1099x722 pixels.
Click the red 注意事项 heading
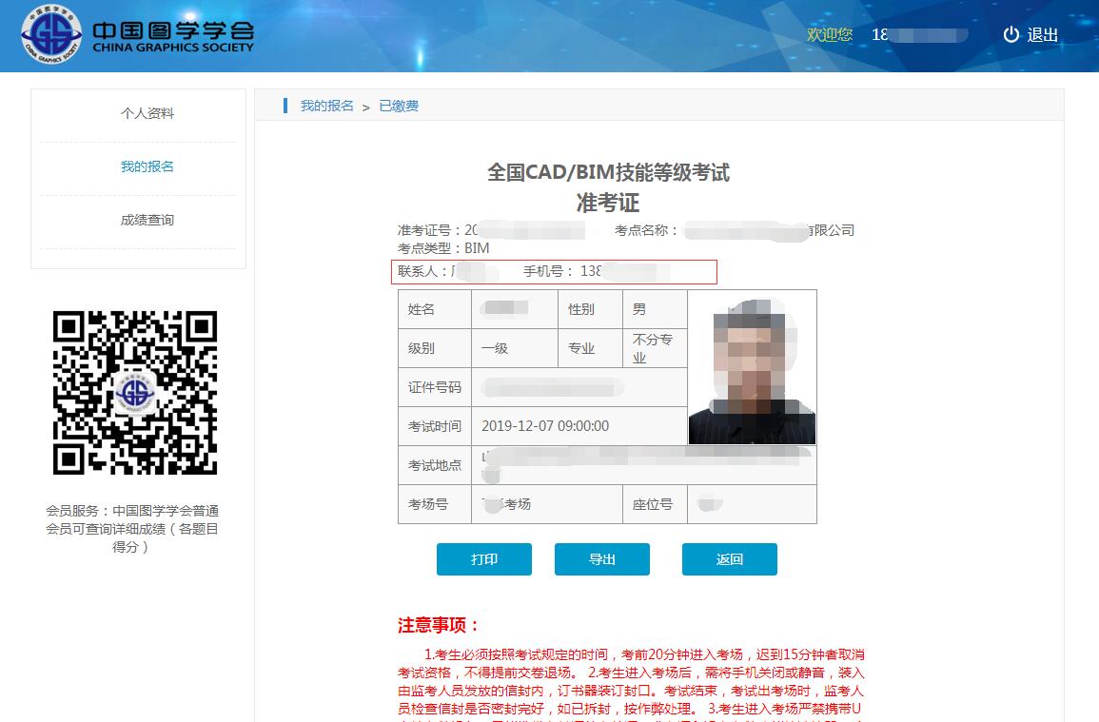439,625
